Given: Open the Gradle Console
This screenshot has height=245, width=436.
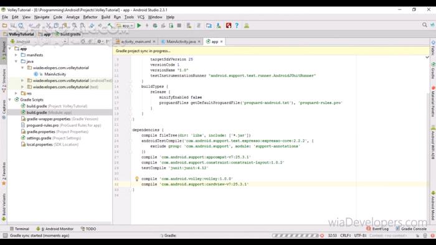Looking at the screenshot, I should pyautogui.click(x=411, y=229).
